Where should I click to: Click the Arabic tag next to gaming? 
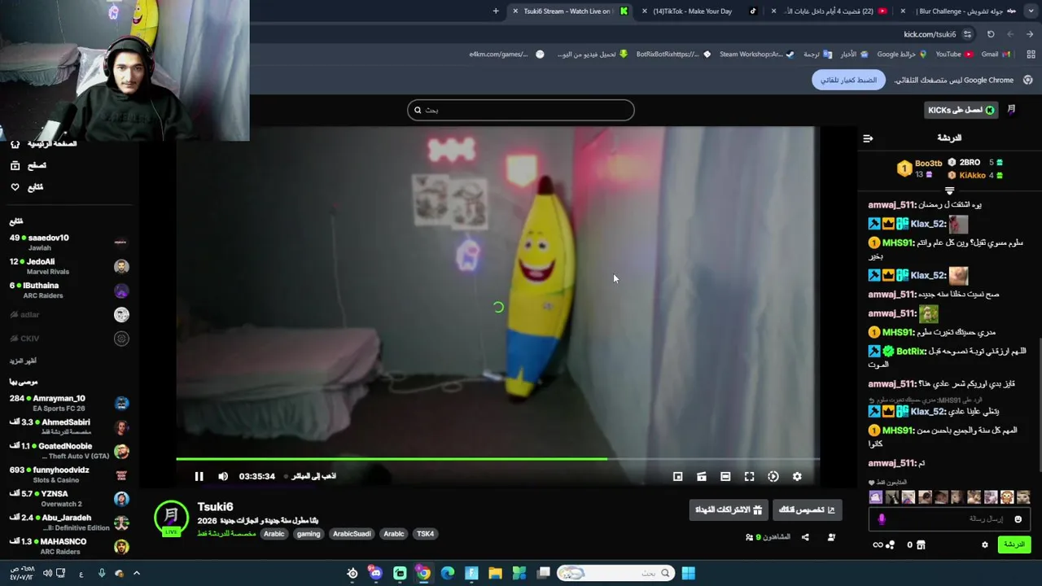(274, 534)
